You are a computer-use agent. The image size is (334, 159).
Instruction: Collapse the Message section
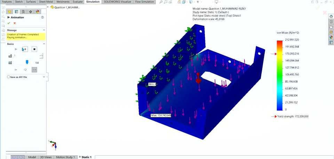(44, 30)
